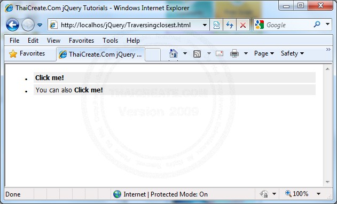Expand the security status dropdown arrow

[x=274, y=194]
